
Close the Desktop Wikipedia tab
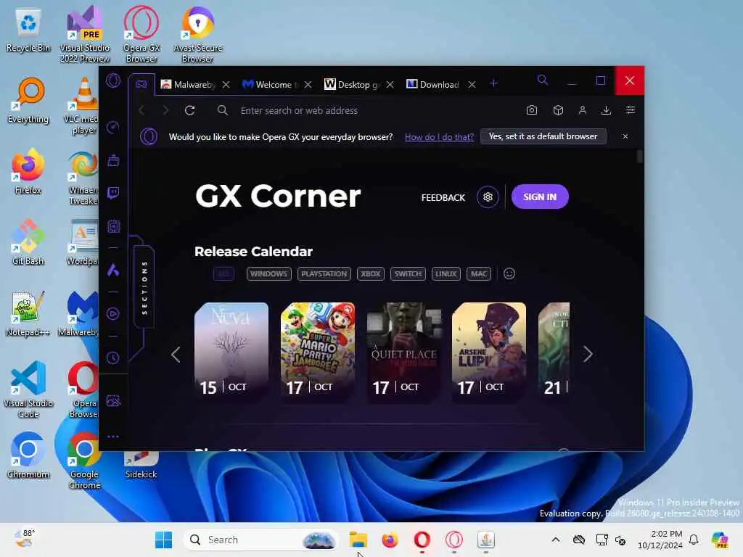(x=390, y=84)
